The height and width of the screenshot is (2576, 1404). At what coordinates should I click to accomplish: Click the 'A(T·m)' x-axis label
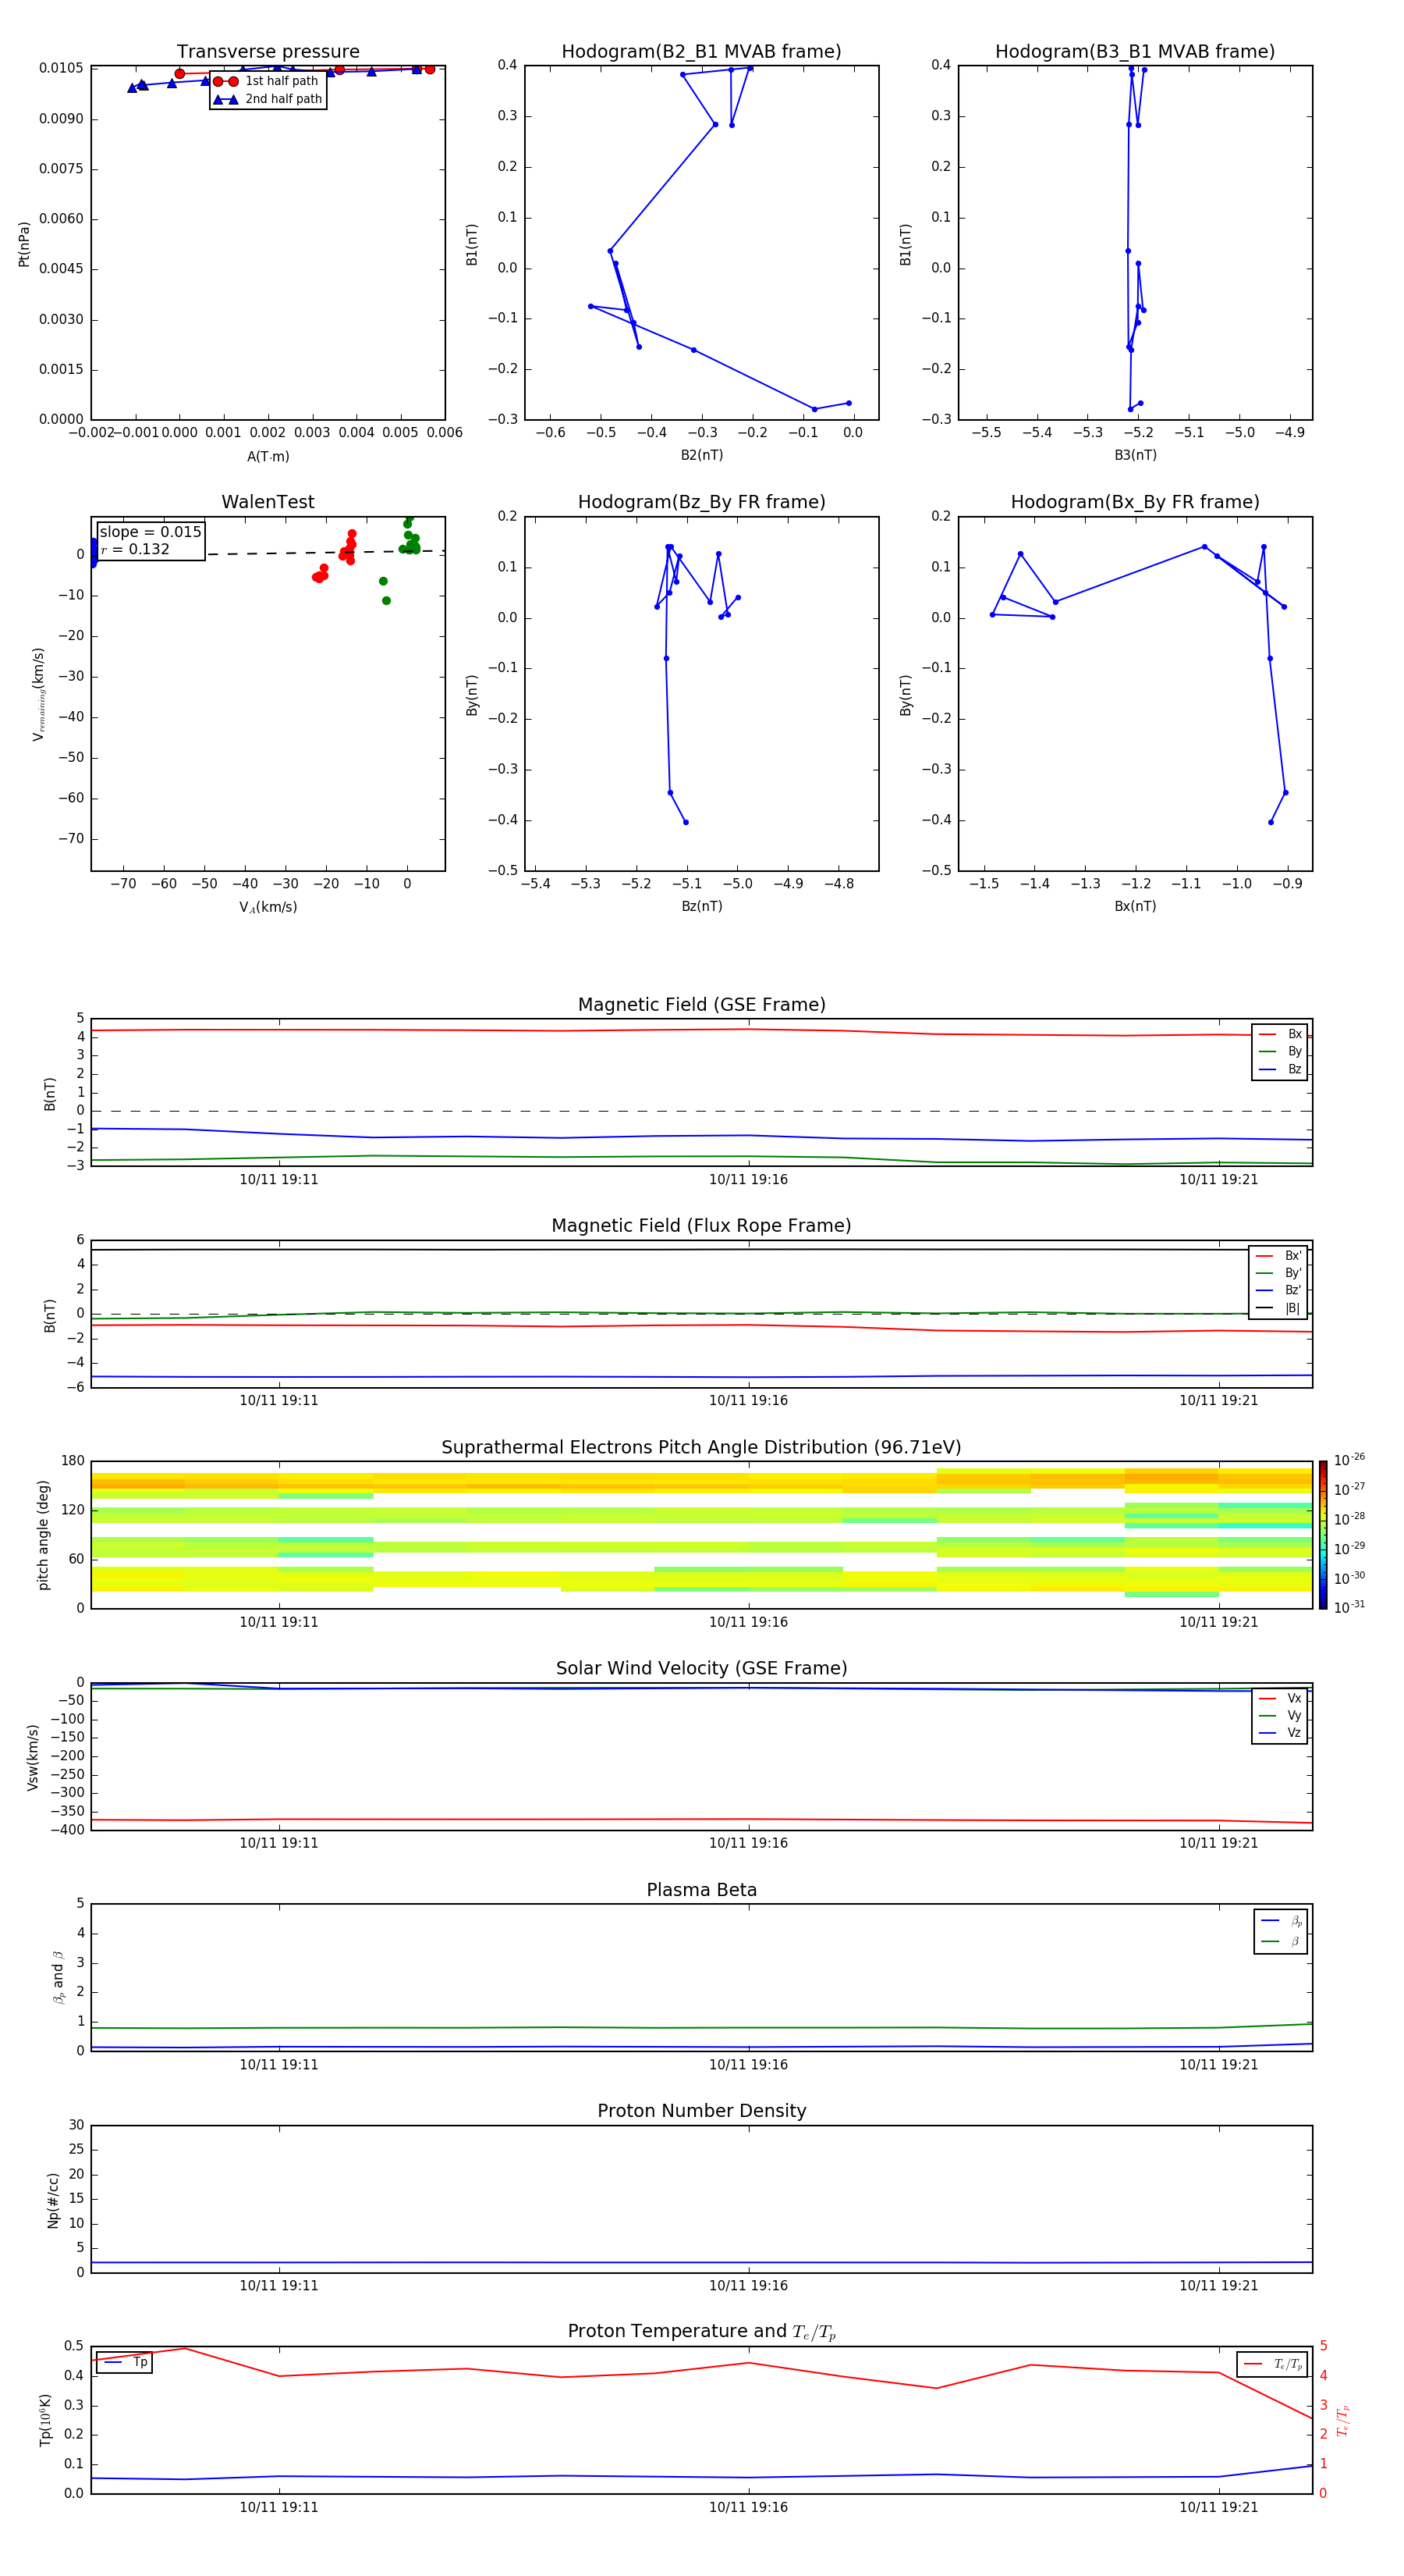pyautogui.click(x=268, y=457)
